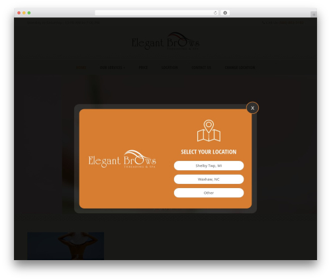Screen dimensions: 331x280
Task: Open the Contact Us page
Action: click(201, 68)
